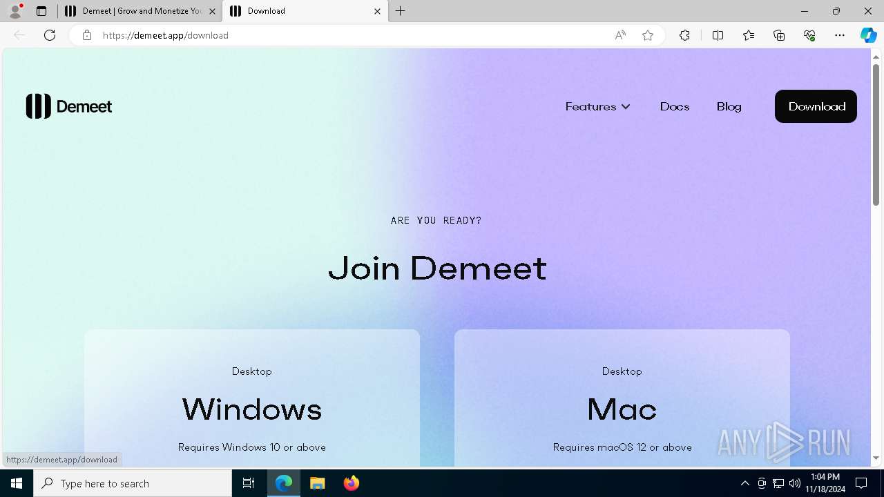Click the browser back arrow
This screenshot has width=884, height=497.
click(x=19, y=35)
